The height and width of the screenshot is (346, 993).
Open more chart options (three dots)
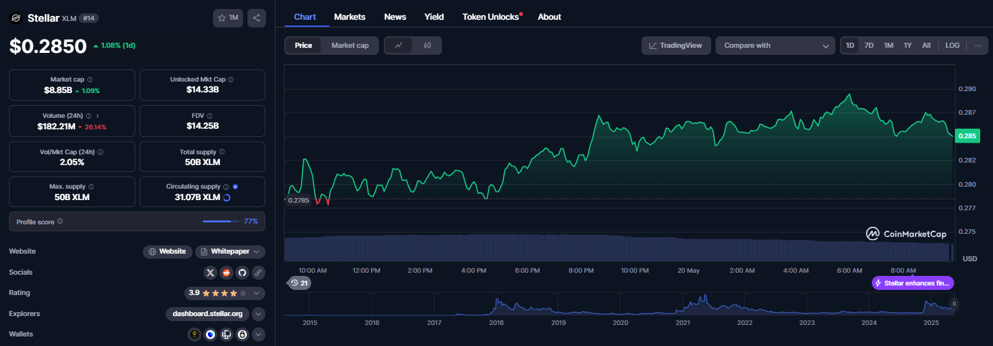pos(978,45)
